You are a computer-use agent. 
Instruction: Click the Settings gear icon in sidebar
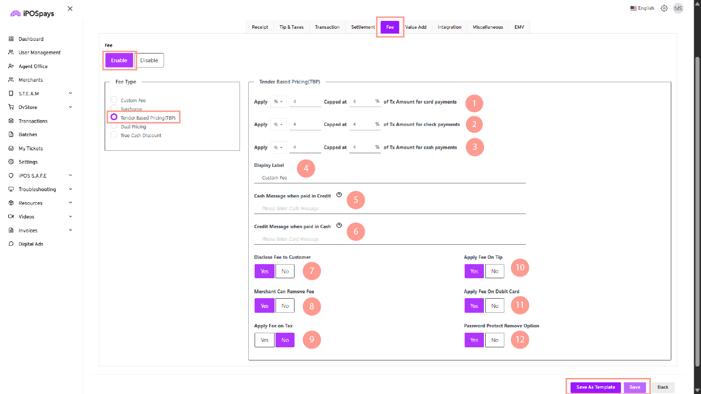11,162
